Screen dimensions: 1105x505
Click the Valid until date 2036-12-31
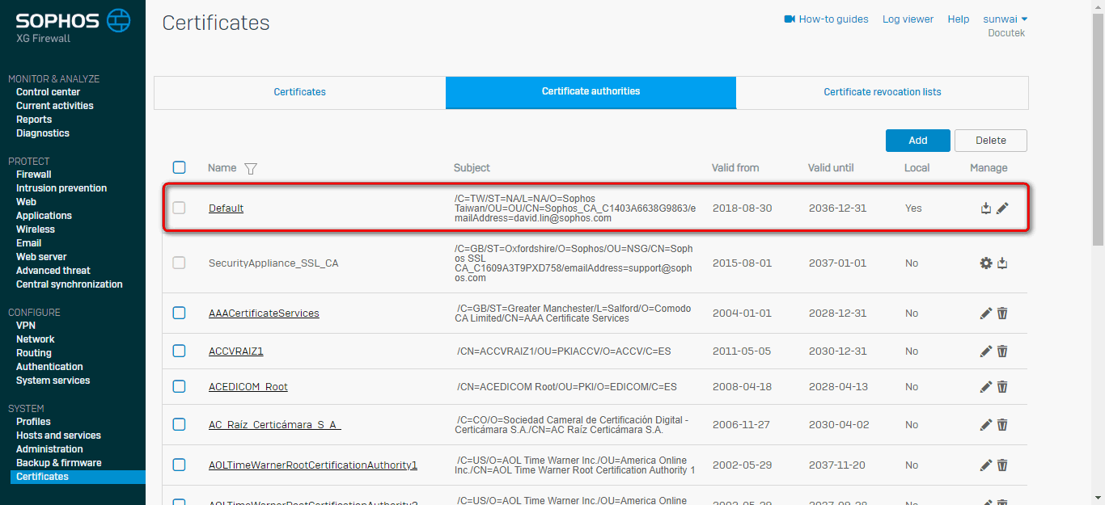(837, 208)
